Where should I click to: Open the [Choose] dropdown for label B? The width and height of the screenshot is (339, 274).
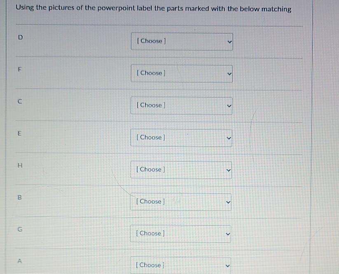point(180,201)
